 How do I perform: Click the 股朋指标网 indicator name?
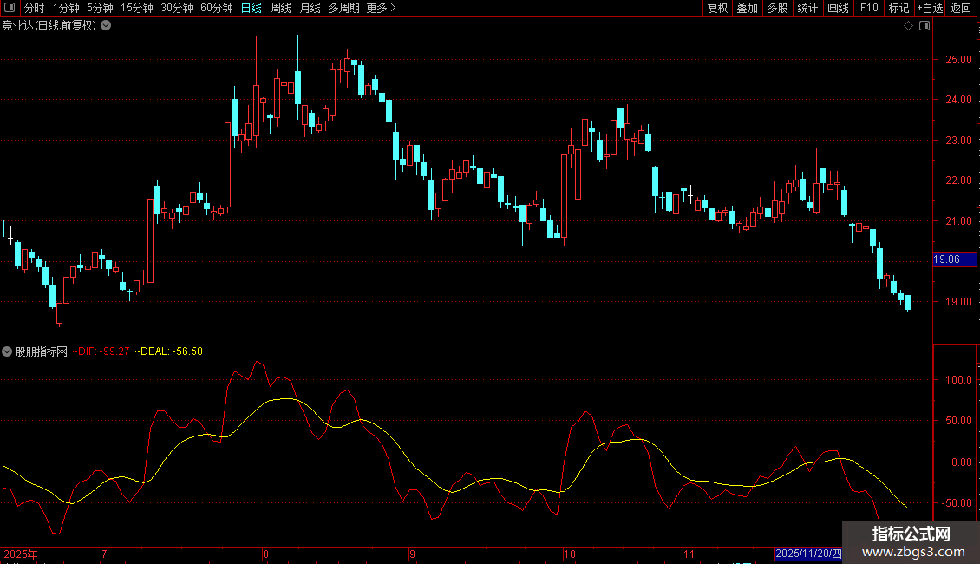[42, 351]
